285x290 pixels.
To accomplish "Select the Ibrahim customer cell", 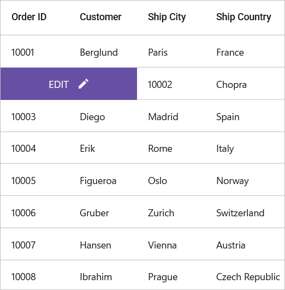I will (x=103, y=275).
